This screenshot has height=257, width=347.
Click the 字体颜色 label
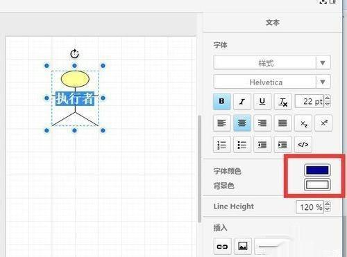tap(227, 171)
